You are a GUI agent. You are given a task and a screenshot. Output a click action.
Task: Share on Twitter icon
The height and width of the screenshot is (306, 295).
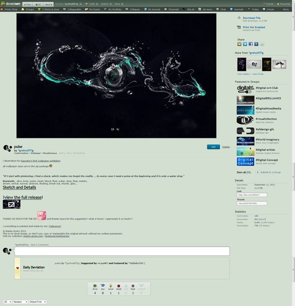(245, 44)
